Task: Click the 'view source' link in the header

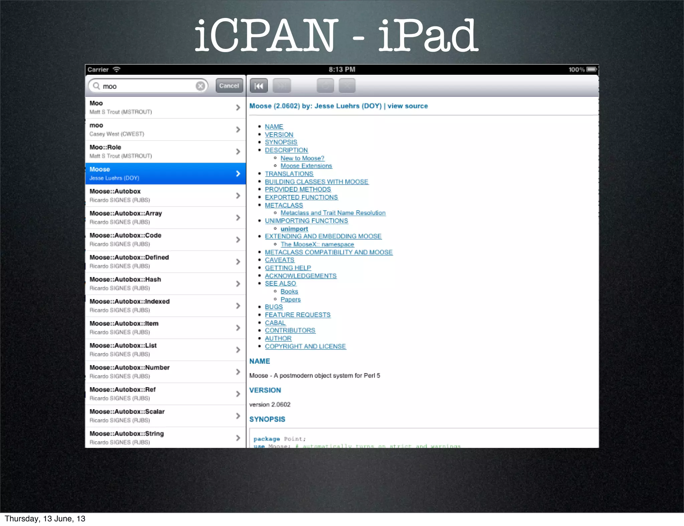Action: pyautogui.click(x=407, y=106)
